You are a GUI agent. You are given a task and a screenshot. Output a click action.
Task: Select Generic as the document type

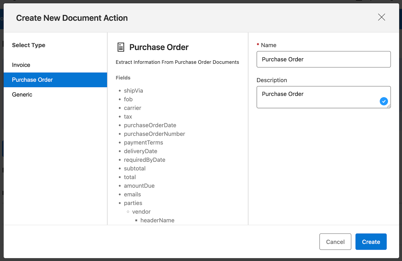coord(22,94)
